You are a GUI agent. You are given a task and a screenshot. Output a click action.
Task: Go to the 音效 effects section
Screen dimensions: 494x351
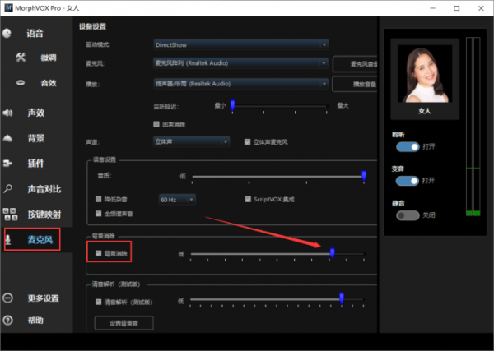[x=49, y=83]
